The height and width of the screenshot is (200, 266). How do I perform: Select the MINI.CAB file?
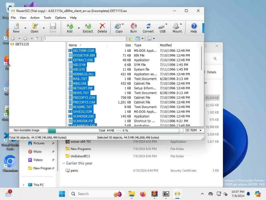(79, 84)
